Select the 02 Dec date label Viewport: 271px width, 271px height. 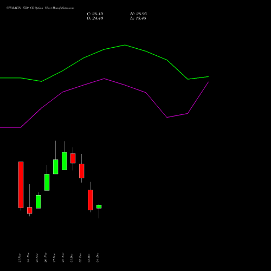tap(80, 258)
